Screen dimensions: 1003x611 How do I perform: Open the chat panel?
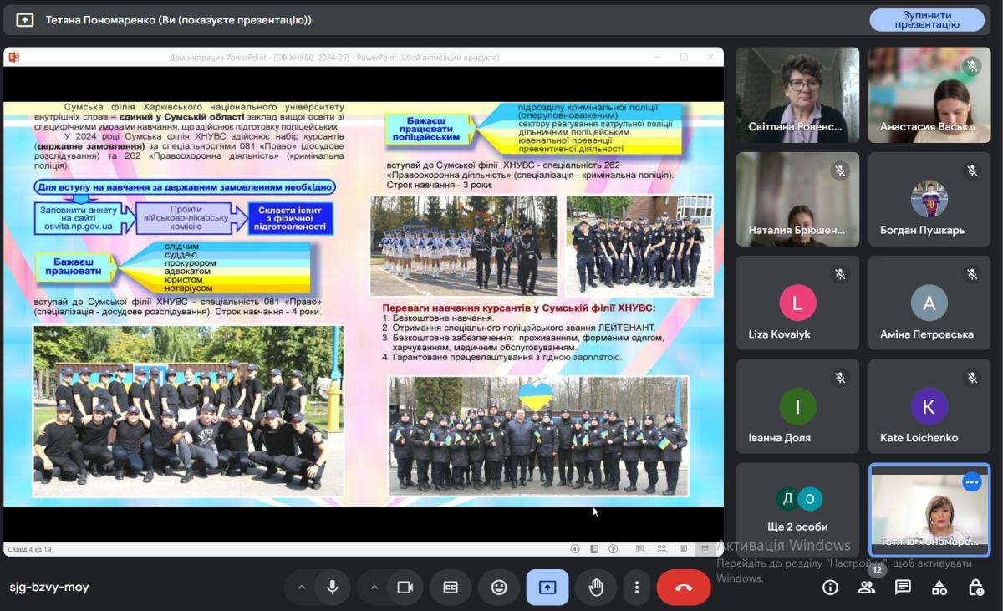[x=903, y=587]
